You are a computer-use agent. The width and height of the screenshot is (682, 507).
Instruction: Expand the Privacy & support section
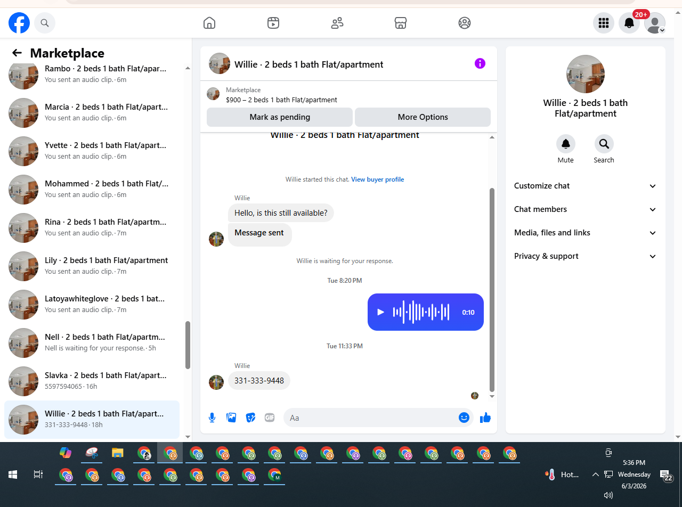click(x=586, y=256)
